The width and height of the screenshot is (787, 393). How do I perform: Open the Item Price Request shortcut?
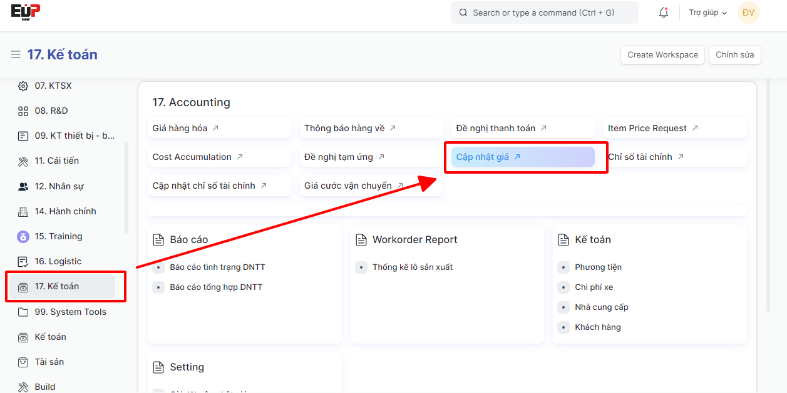pyautogui.click(x=647, y=128)
